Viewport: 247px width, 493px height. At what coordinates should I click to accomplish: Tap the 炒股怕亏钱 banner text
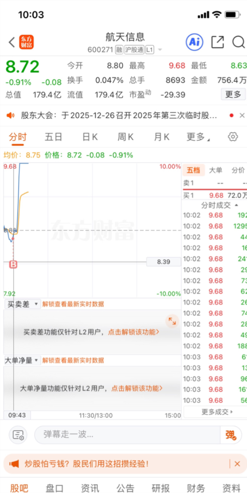tap(87, 464)
